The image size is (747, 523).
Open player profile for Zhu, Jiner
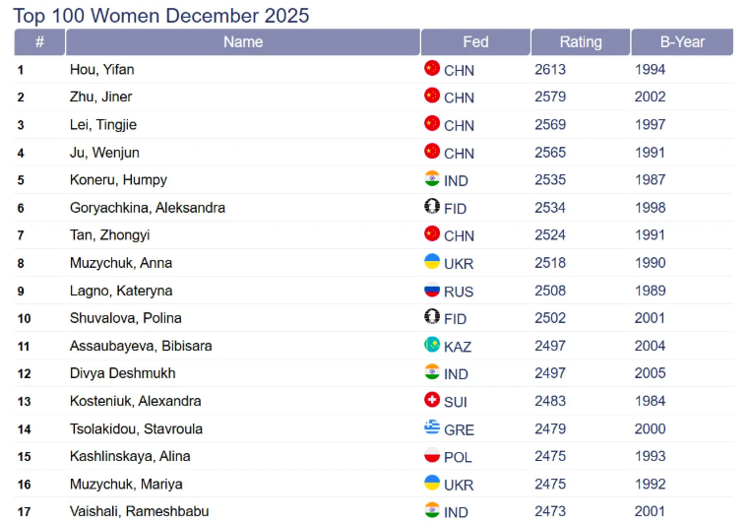100,97
